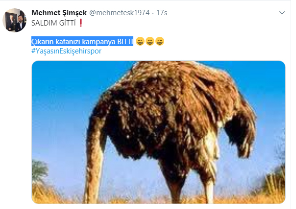Image resolution: width=296 pixels, height=209 pixels.
Task: Click the word SALDIM in the tweet
Action: click(x=44, y=23)
